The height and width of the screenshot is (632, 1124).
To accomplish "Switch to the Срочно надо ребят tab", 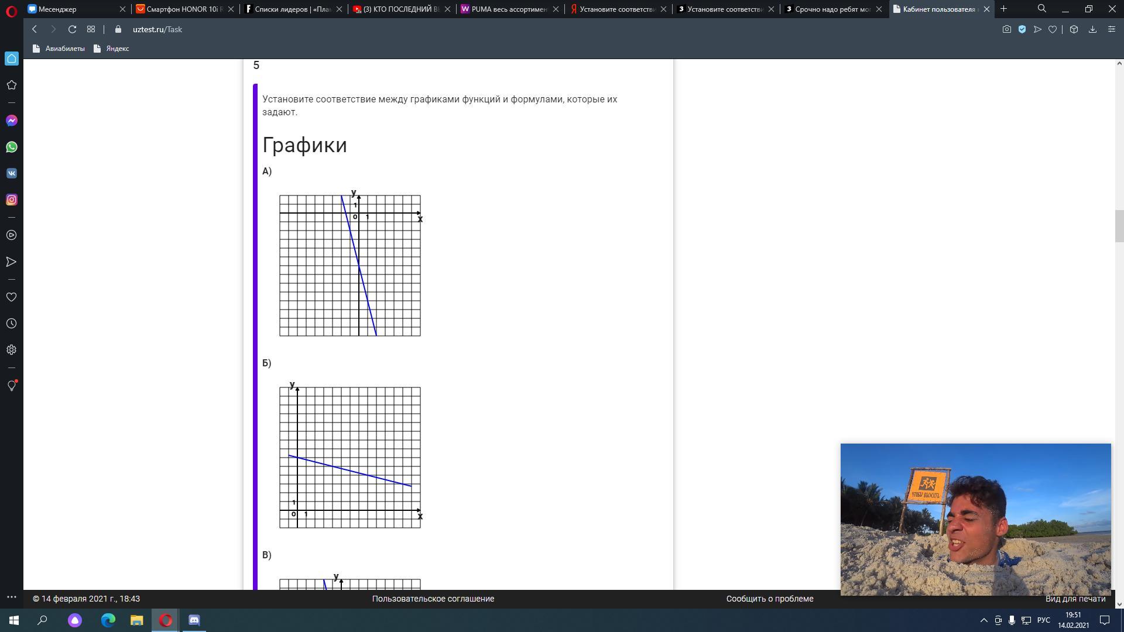I will [833, 9].
